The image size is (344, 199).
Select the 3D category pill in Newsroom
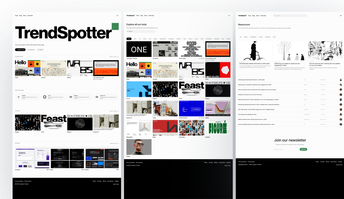(240, 37)
